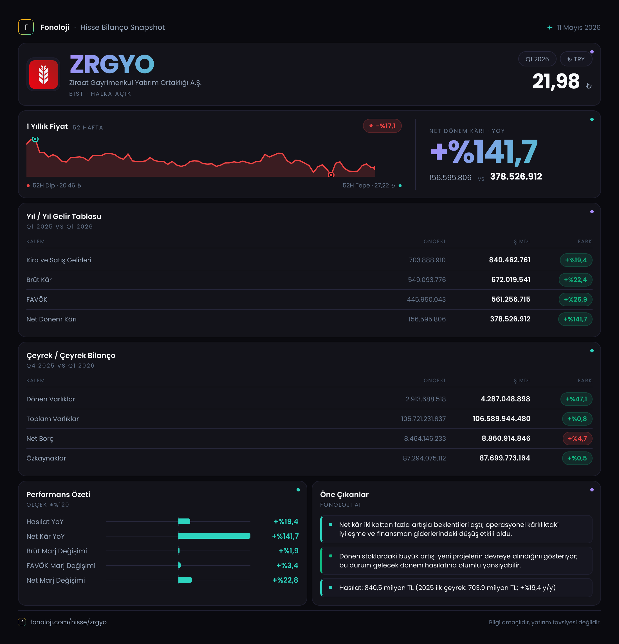
Task: Click the 'Hasılat: 840,5 milyon TL' highlight card
Action: tap(456, 587)
